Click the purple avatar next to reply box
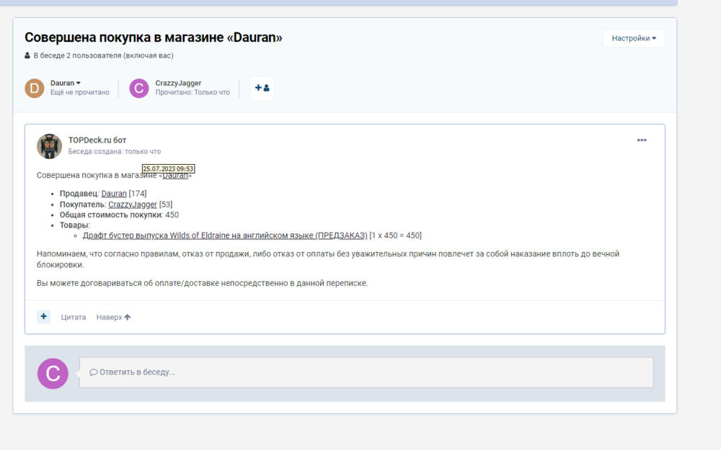Viewport: 721px width, 450px height. [x=53, y=372]
